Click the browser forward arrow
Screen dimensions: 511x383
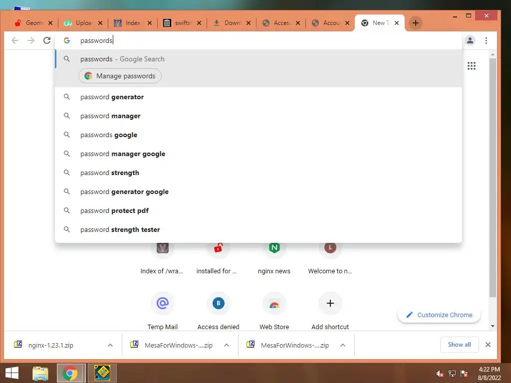point(31,40)
